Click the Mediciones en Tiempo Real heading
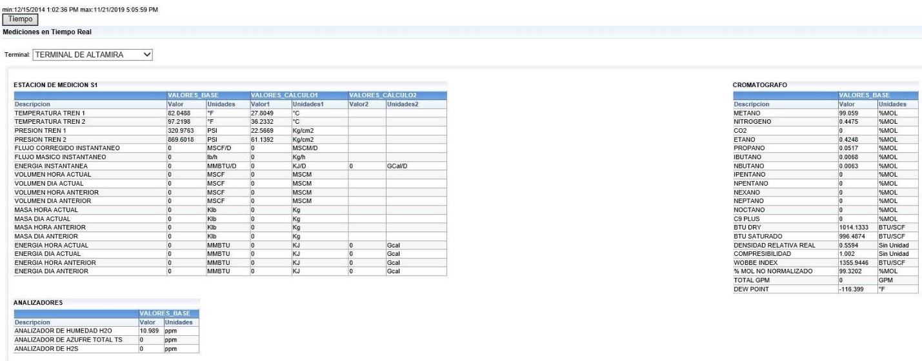Viewport: 922px width, 361px height. tap(41, 32)
